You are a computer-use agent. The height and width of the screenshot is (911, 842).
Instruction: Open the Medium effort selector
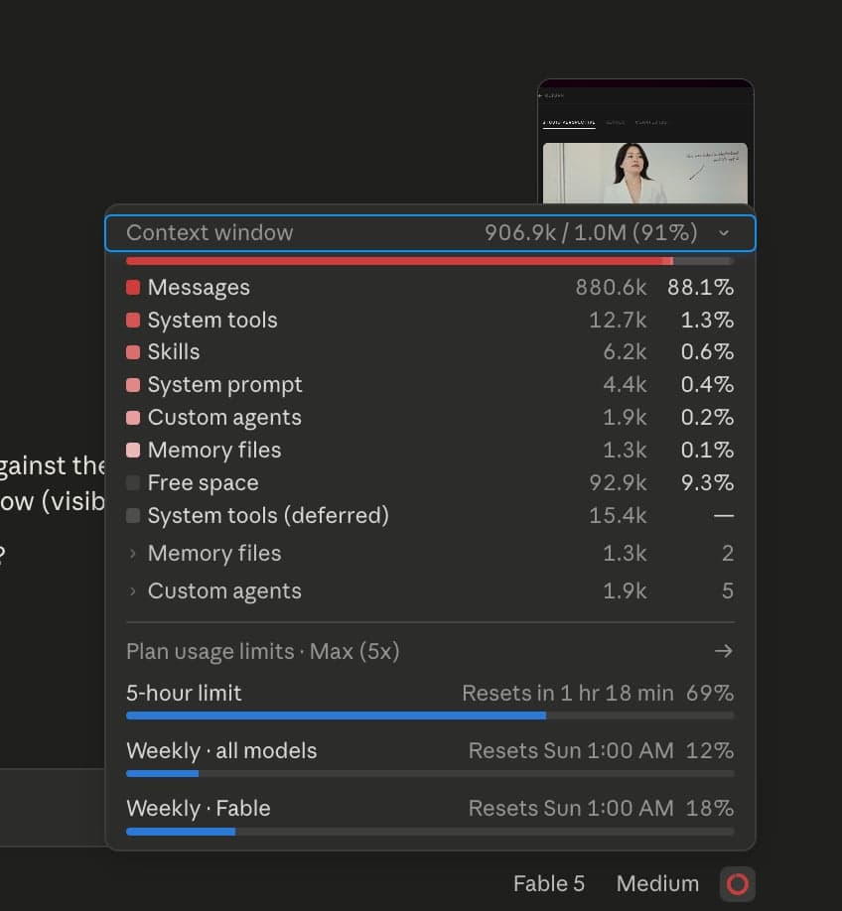(657, 883)
